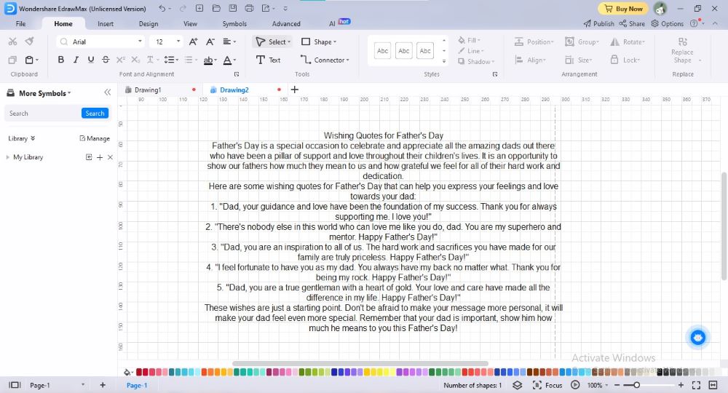
Task: Click the Print icon in title bar
Action: (x=249, y=8)
